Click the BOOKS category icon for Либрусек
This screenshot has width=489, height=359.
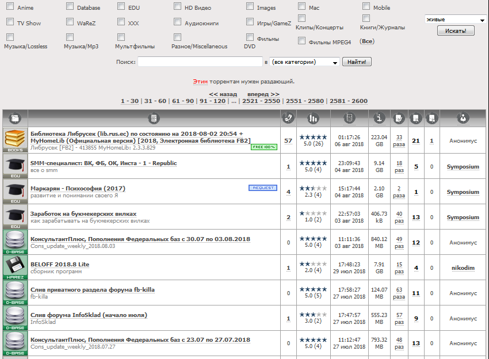point(15,140)
